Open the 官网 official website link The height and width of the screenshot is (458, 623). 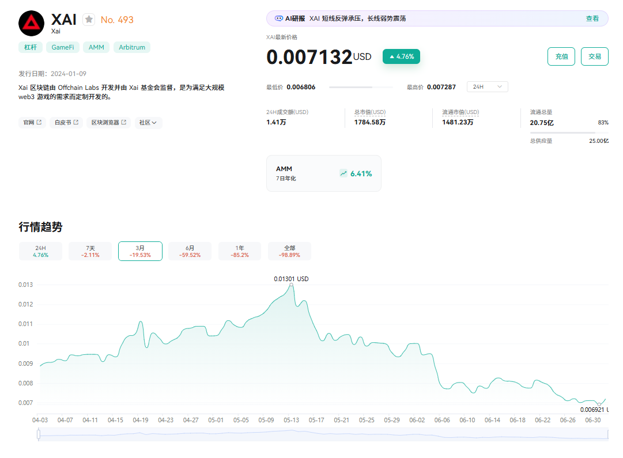(32, 122)
